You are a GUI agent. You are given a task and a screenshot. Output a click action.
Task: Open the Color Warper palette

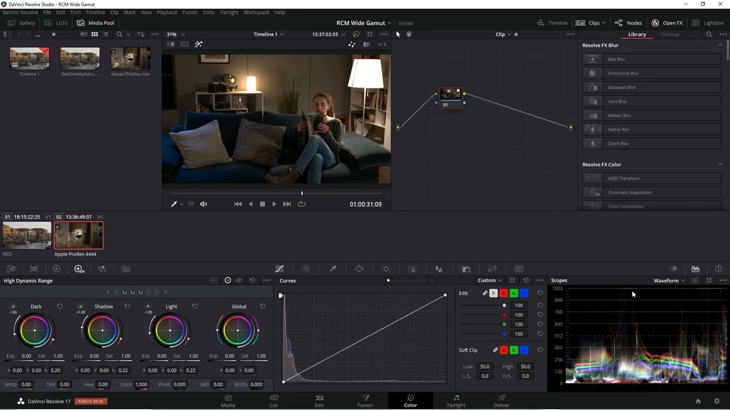pyautogui.click(x=306, y=269)
